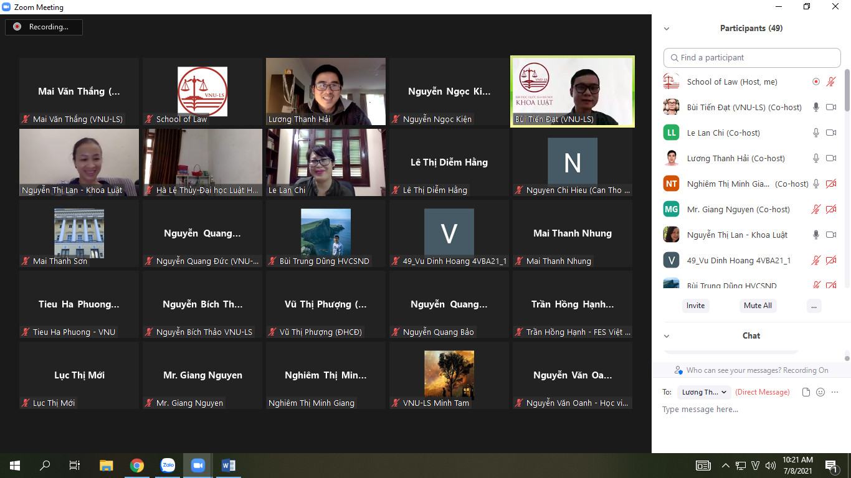Open the chat more options ellipsis menu
Image resolution: width=851 pixels, height=478 pixels.
coord(835,392)
